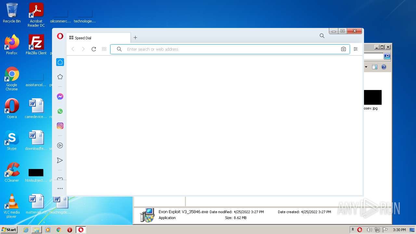Open Bookmarks star icon in sidebar

tap(60, 77)
